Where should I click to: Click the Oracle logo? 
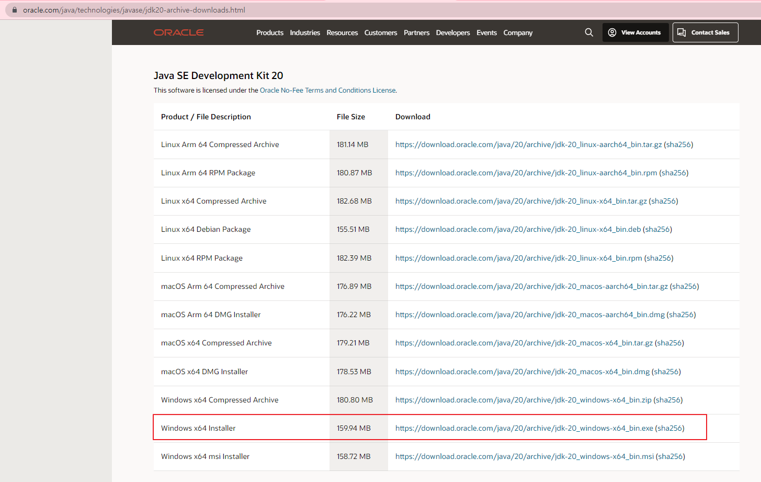point(178,32)
